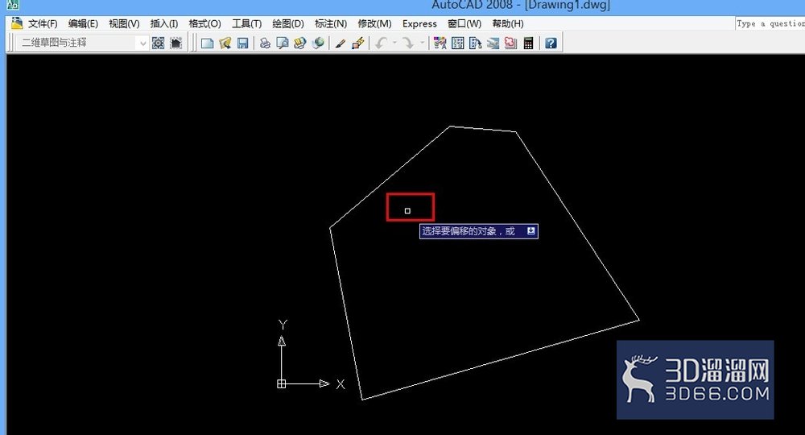
Task: Click the AutoCAD application icon in title bar
Action: tap(13, 5)
